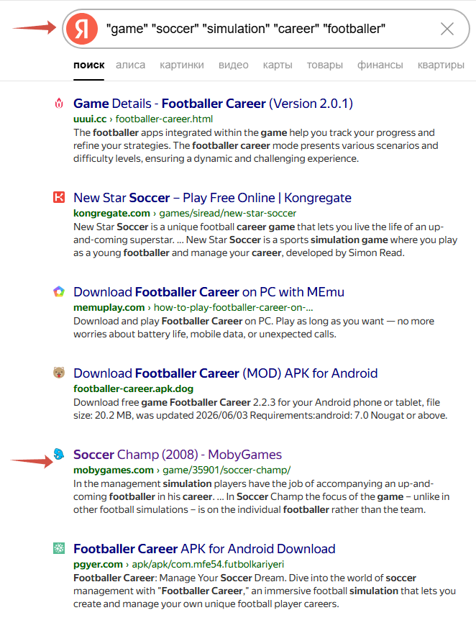This screenshot has height=623, width=476.
Task: Click the snippet "New Star Soccer is a unique football"
Action: [x=265, y=240]
